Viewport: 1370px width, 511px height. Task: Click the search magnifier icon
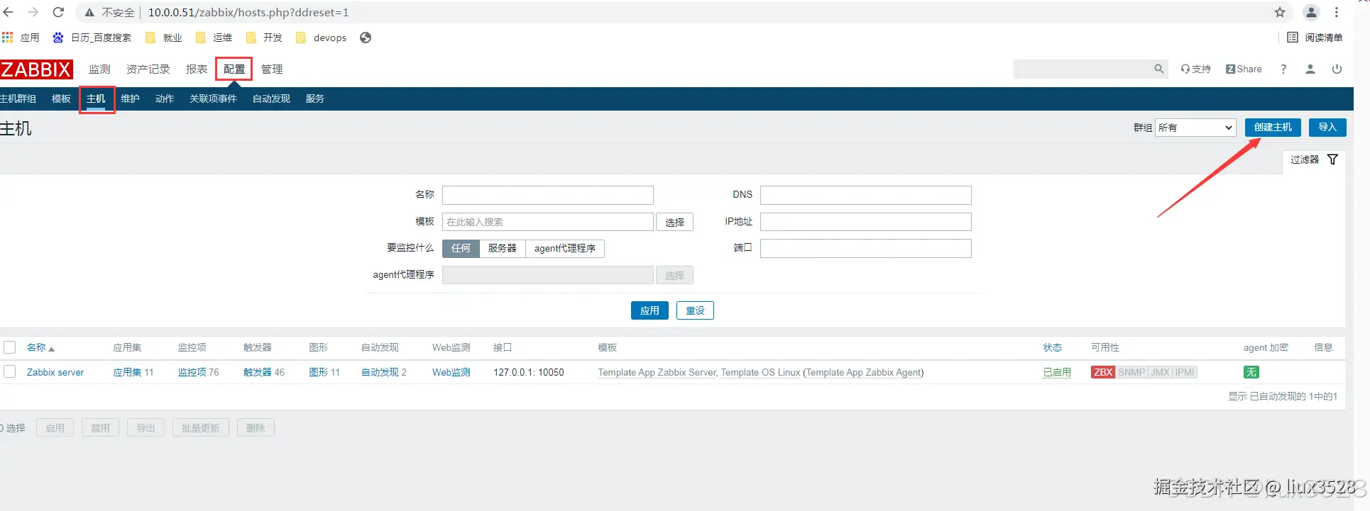(x=1158, y=69)
